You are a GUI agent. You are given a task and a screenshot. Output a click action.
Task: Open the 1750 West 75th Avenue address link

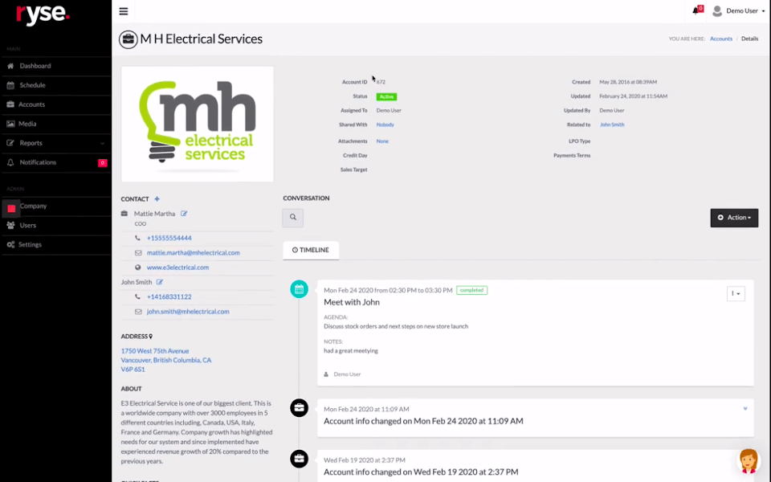coord(155,351)
